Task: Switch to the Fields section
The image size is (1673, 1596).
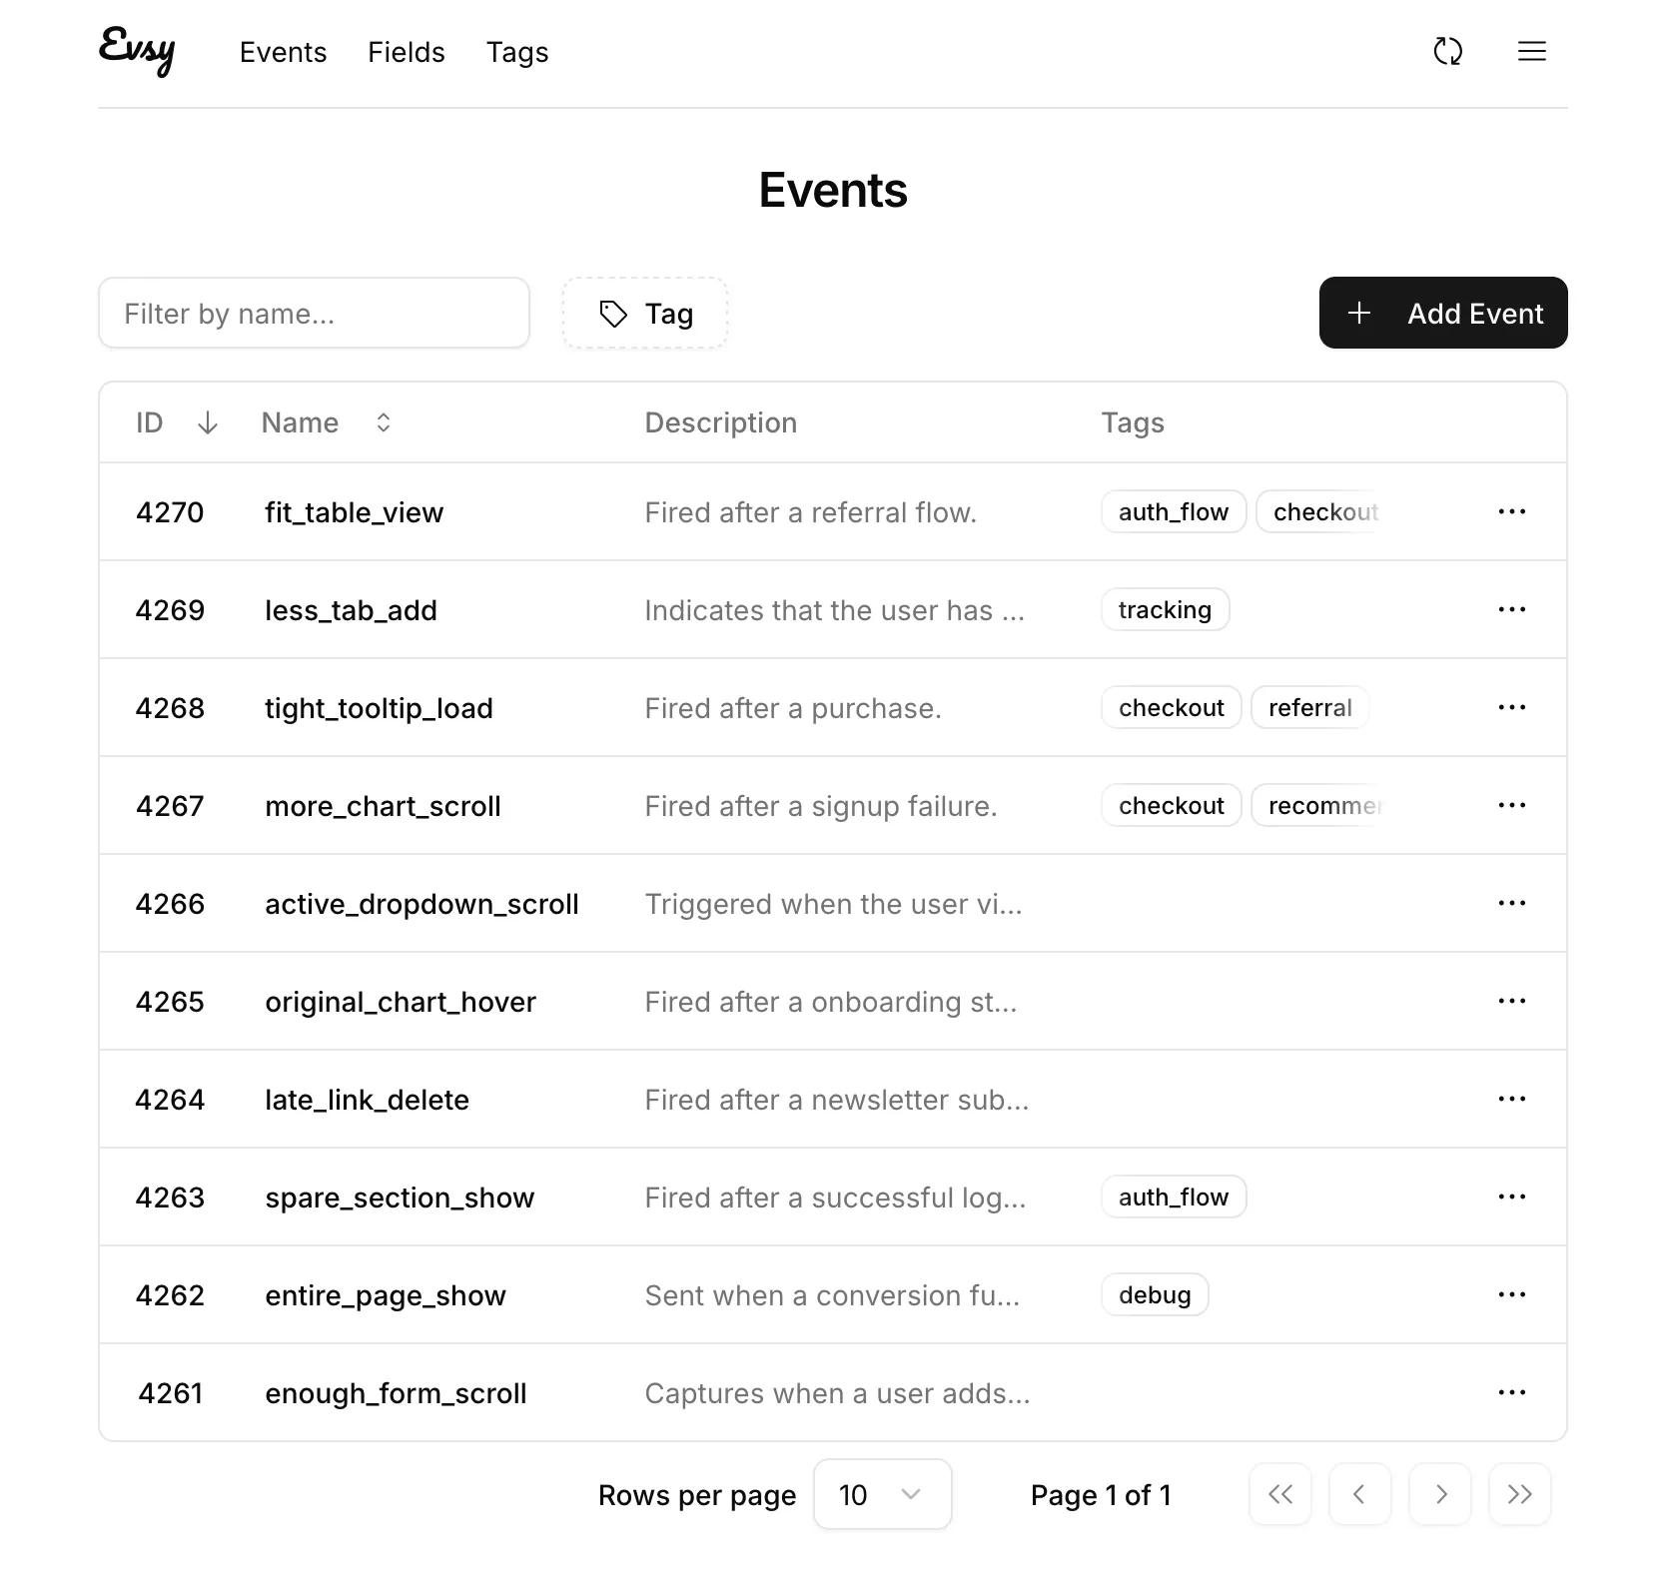Action: 406,52
